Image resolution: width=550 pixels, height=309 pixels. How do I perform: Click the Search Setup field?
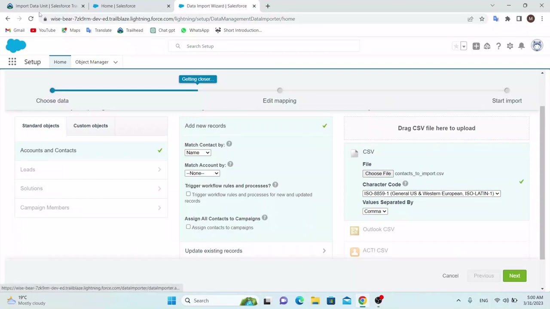[x=264, y=46]
